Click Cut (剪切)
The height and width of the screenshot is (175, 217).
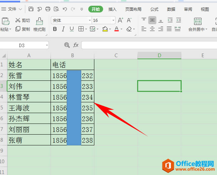pyautogui.click(x=23, y=20)
